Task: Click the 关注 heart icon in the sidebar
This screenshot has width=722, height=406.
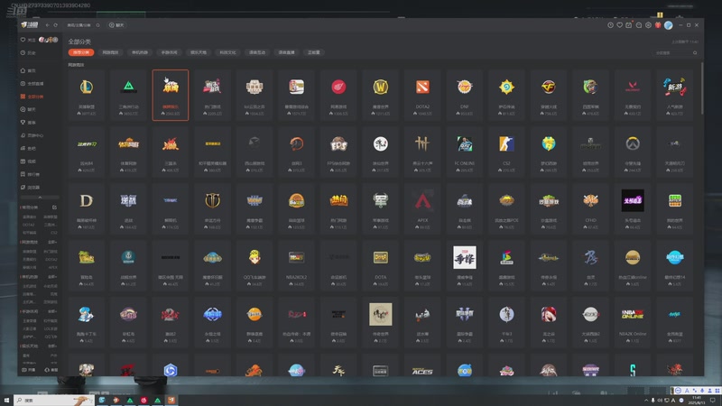Action: [x=23, y=40]
